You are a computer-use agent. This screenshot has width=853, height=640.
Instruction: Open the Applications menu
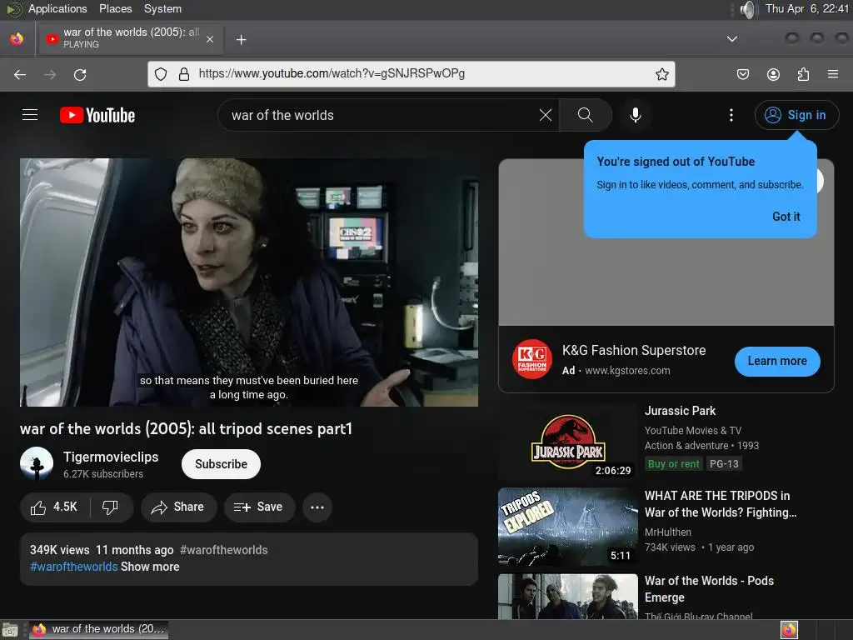pyautogui.click(x=57, y=8)
